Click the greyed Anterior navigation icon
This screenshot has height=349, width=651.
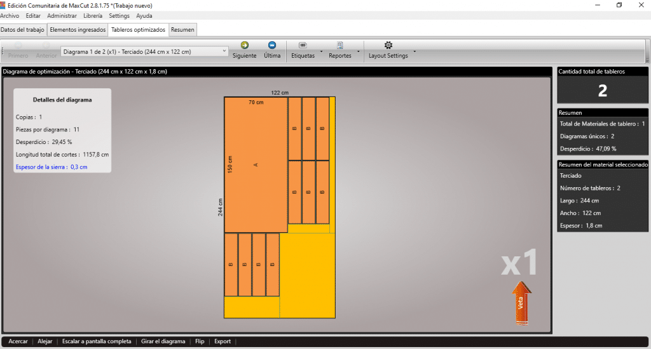[46, 45]
